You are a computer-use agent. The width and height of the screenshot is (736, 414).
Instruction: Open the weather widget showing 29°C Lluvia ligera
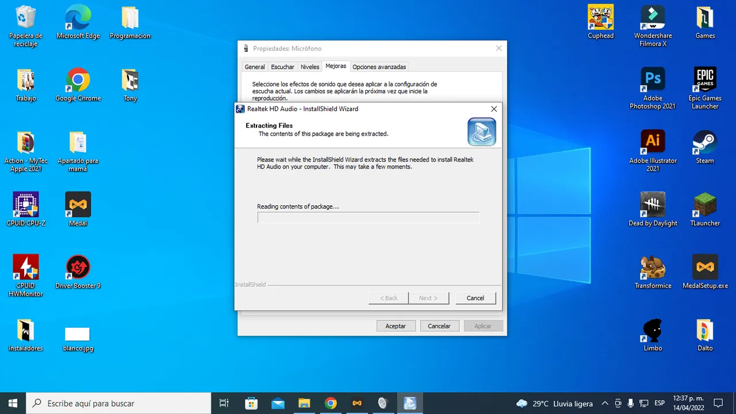(555, 403)
